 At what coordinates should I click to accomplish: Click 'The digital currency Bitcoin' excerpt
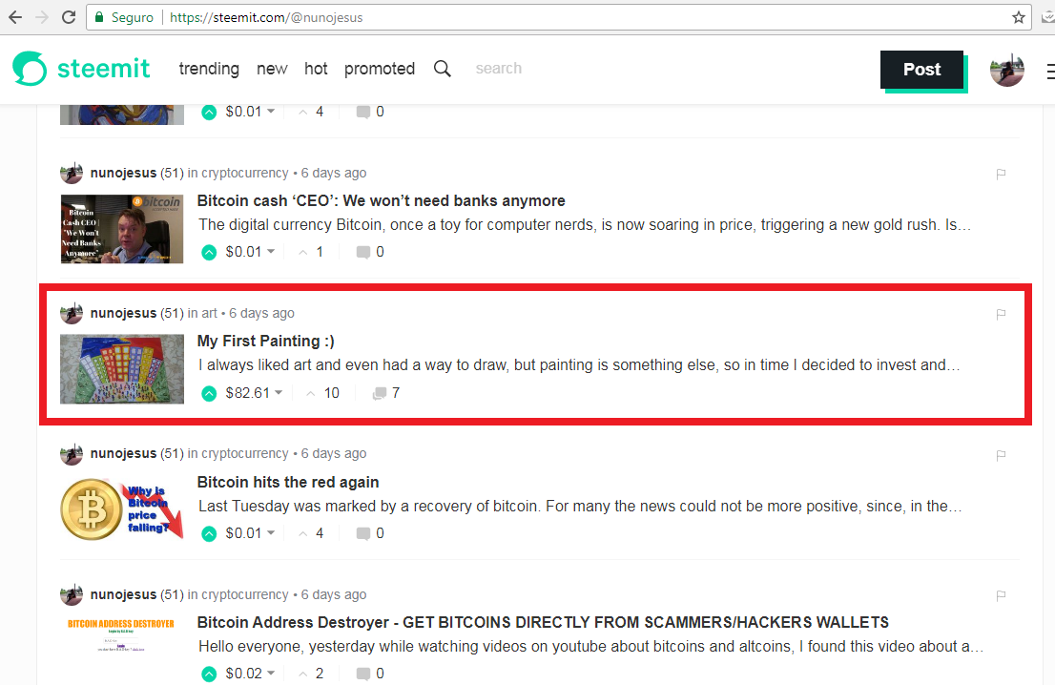[x=585, y=225]
